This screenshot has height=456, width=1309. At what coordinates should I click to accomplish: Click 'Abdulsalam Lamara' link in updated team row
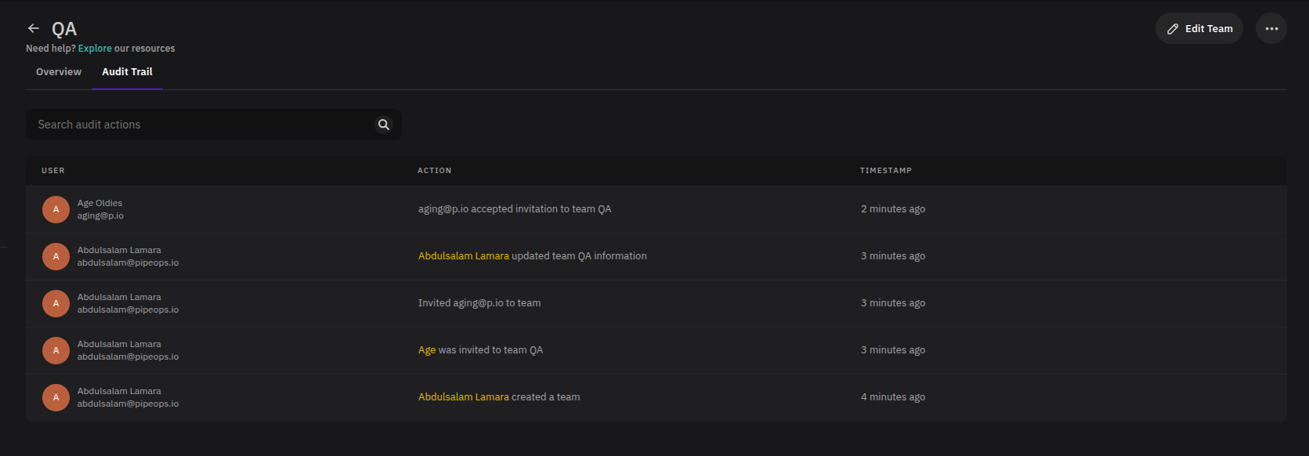464,256
